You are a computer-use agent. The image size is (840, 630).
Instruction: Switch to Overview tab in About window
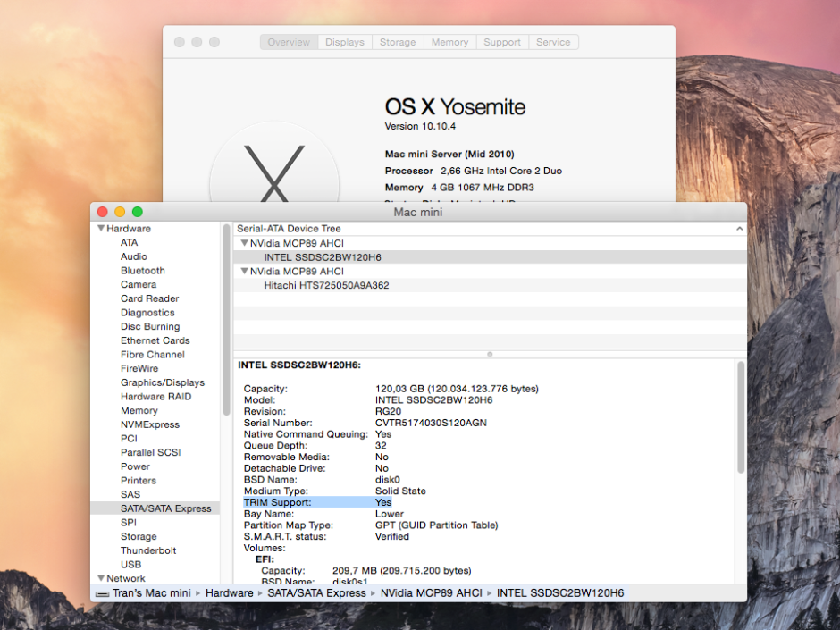pos(289,42)
